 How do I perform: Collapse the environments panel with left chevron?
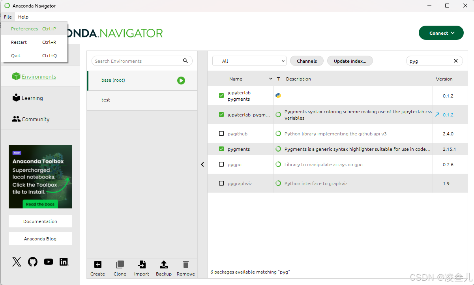pyautogui.click(x=202, y=165)
